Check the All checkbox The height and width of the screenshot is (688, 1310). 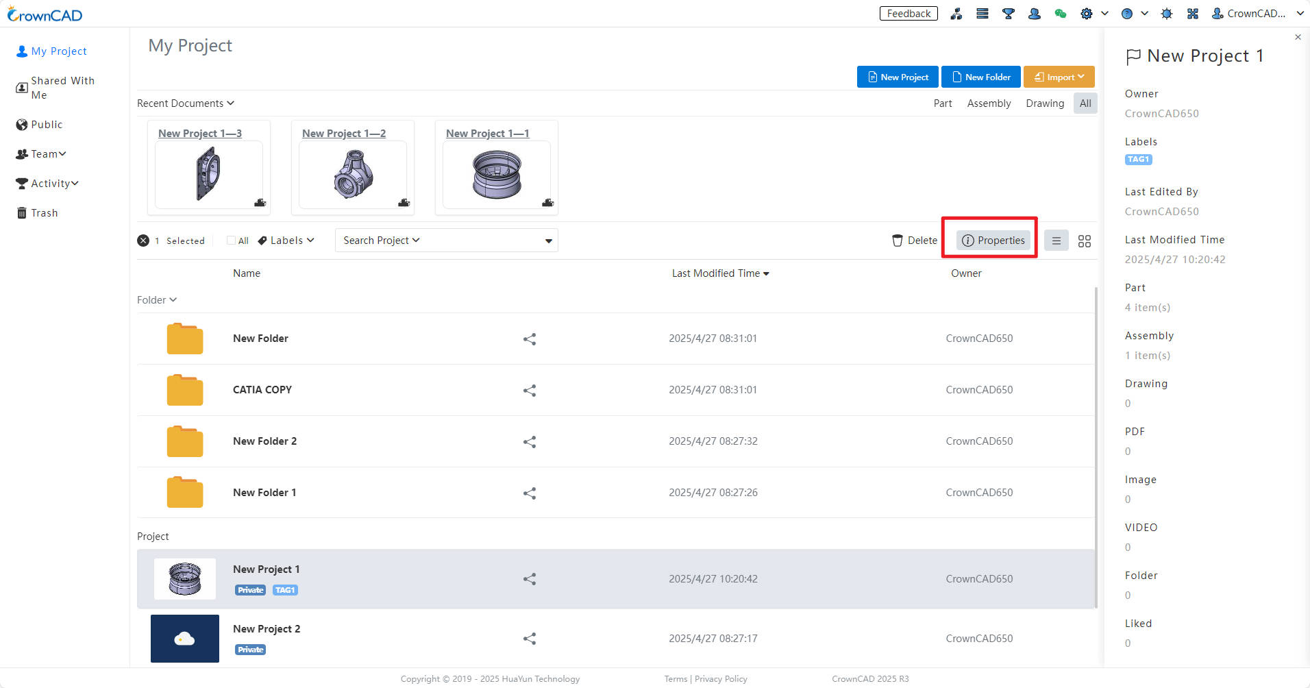(x=231, y=241)
